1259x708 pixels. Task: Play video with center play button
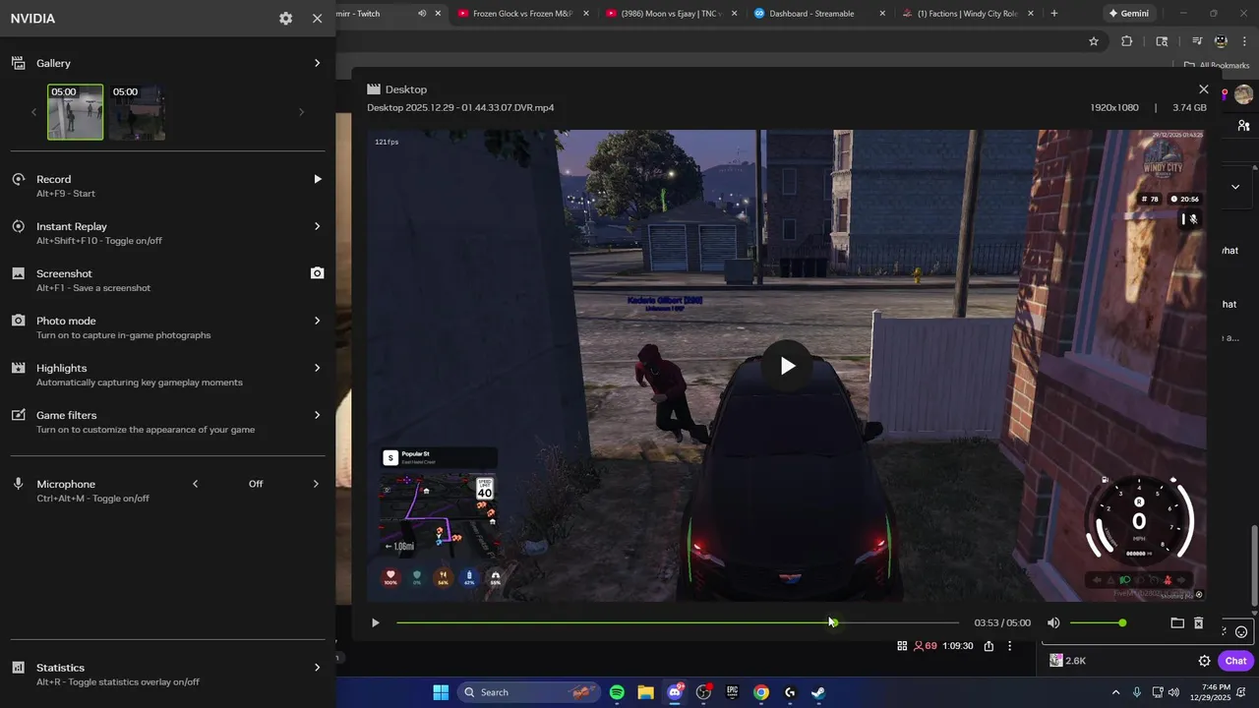[x=788, y=366]
